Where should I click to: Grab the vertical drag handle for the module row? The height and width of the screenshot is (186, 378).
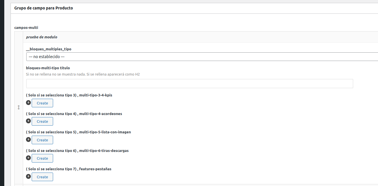pos(19,107)
